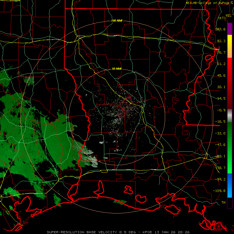Click the 45.6 legend value

click(x=221, y=75)
